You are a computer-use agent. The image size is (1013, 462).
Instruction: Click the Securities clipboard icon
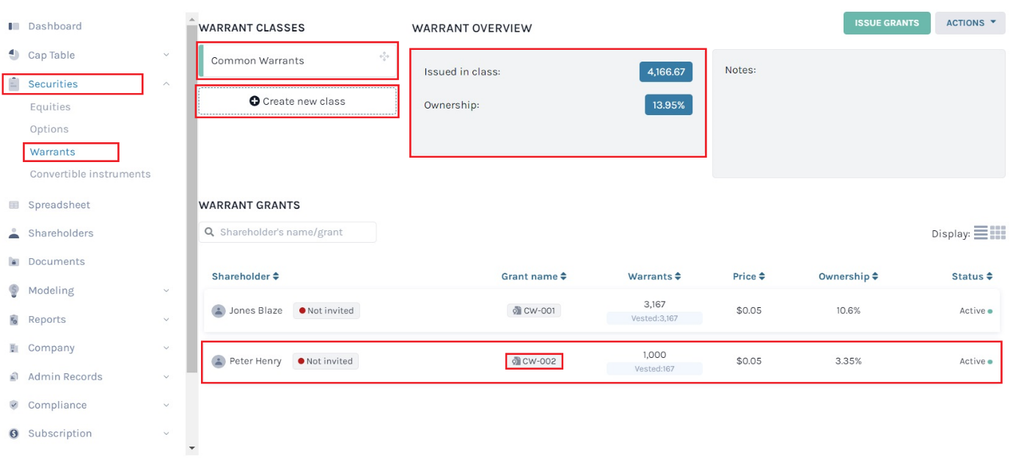(x=14, y=84)
